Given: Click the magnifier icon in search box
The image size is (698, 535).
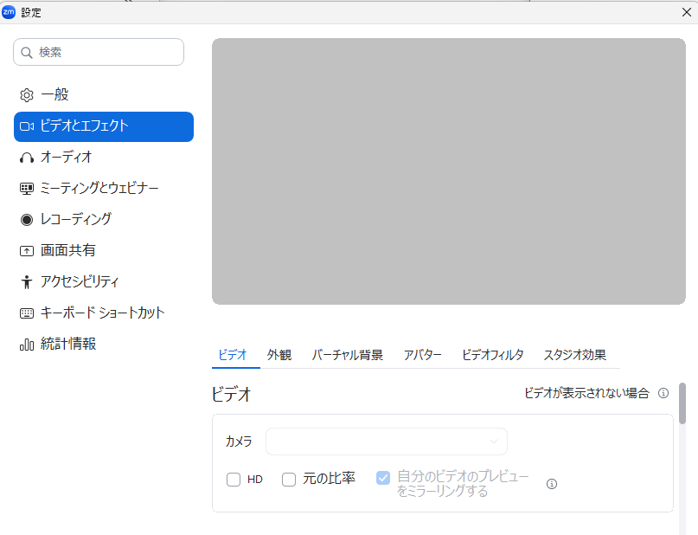Looking at the screenshot, I should [27, 53].
